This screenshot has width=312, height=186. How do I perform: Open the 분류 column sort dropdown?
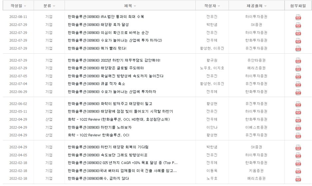pos(54,6)
